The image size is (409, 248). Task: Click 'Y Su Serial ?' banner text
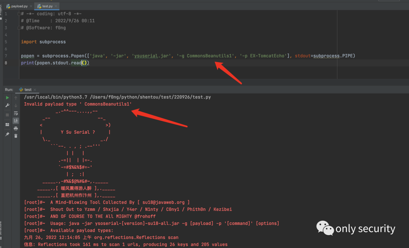(78, 132)
